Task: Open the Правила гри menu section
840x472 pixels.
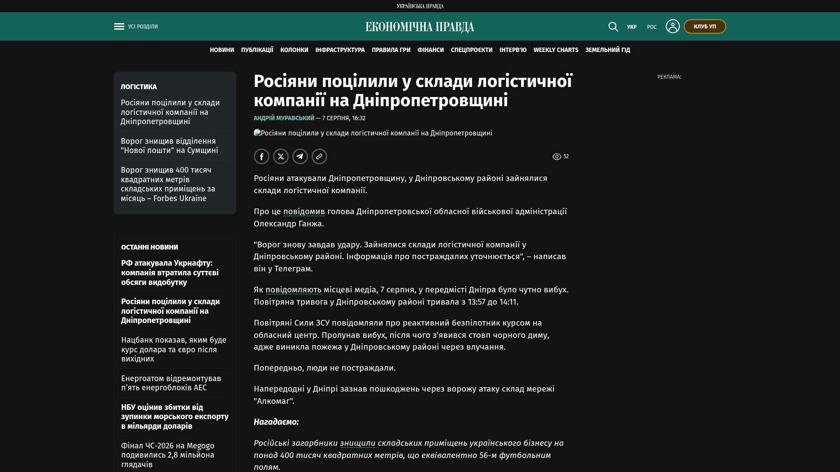Action: [391, 50]
